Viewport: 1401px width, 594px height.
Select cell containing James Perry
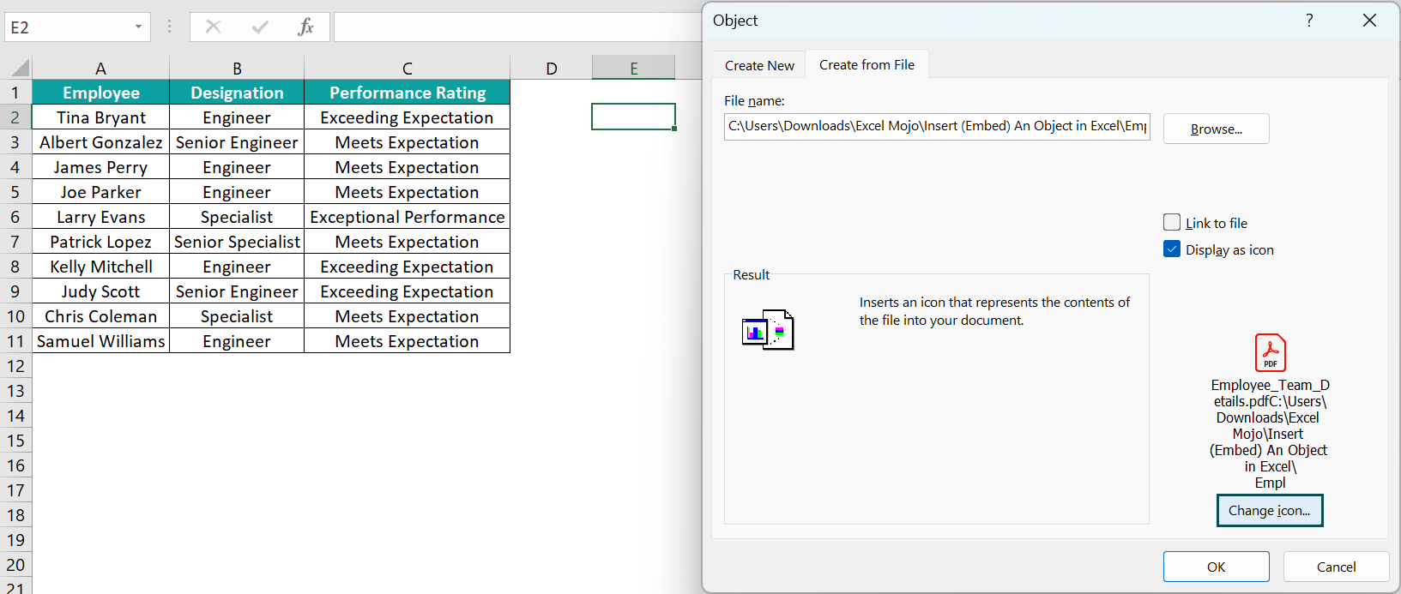click(100, 167)
